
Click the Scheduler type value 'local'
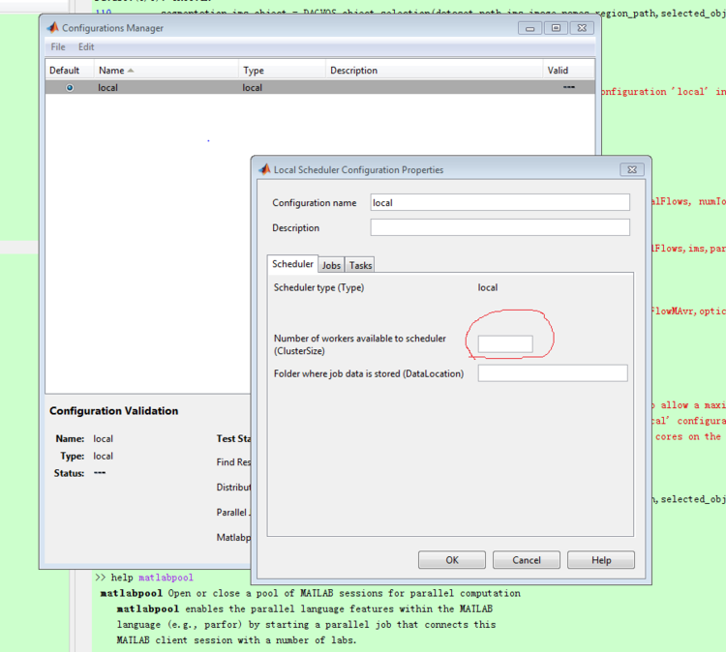[x=488, y=287]
